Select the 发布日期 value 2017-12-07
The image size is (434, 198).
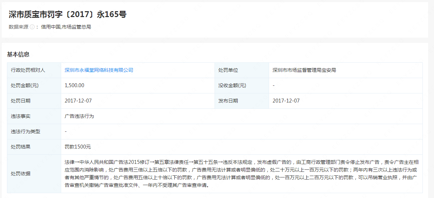[x=286, y=101]
